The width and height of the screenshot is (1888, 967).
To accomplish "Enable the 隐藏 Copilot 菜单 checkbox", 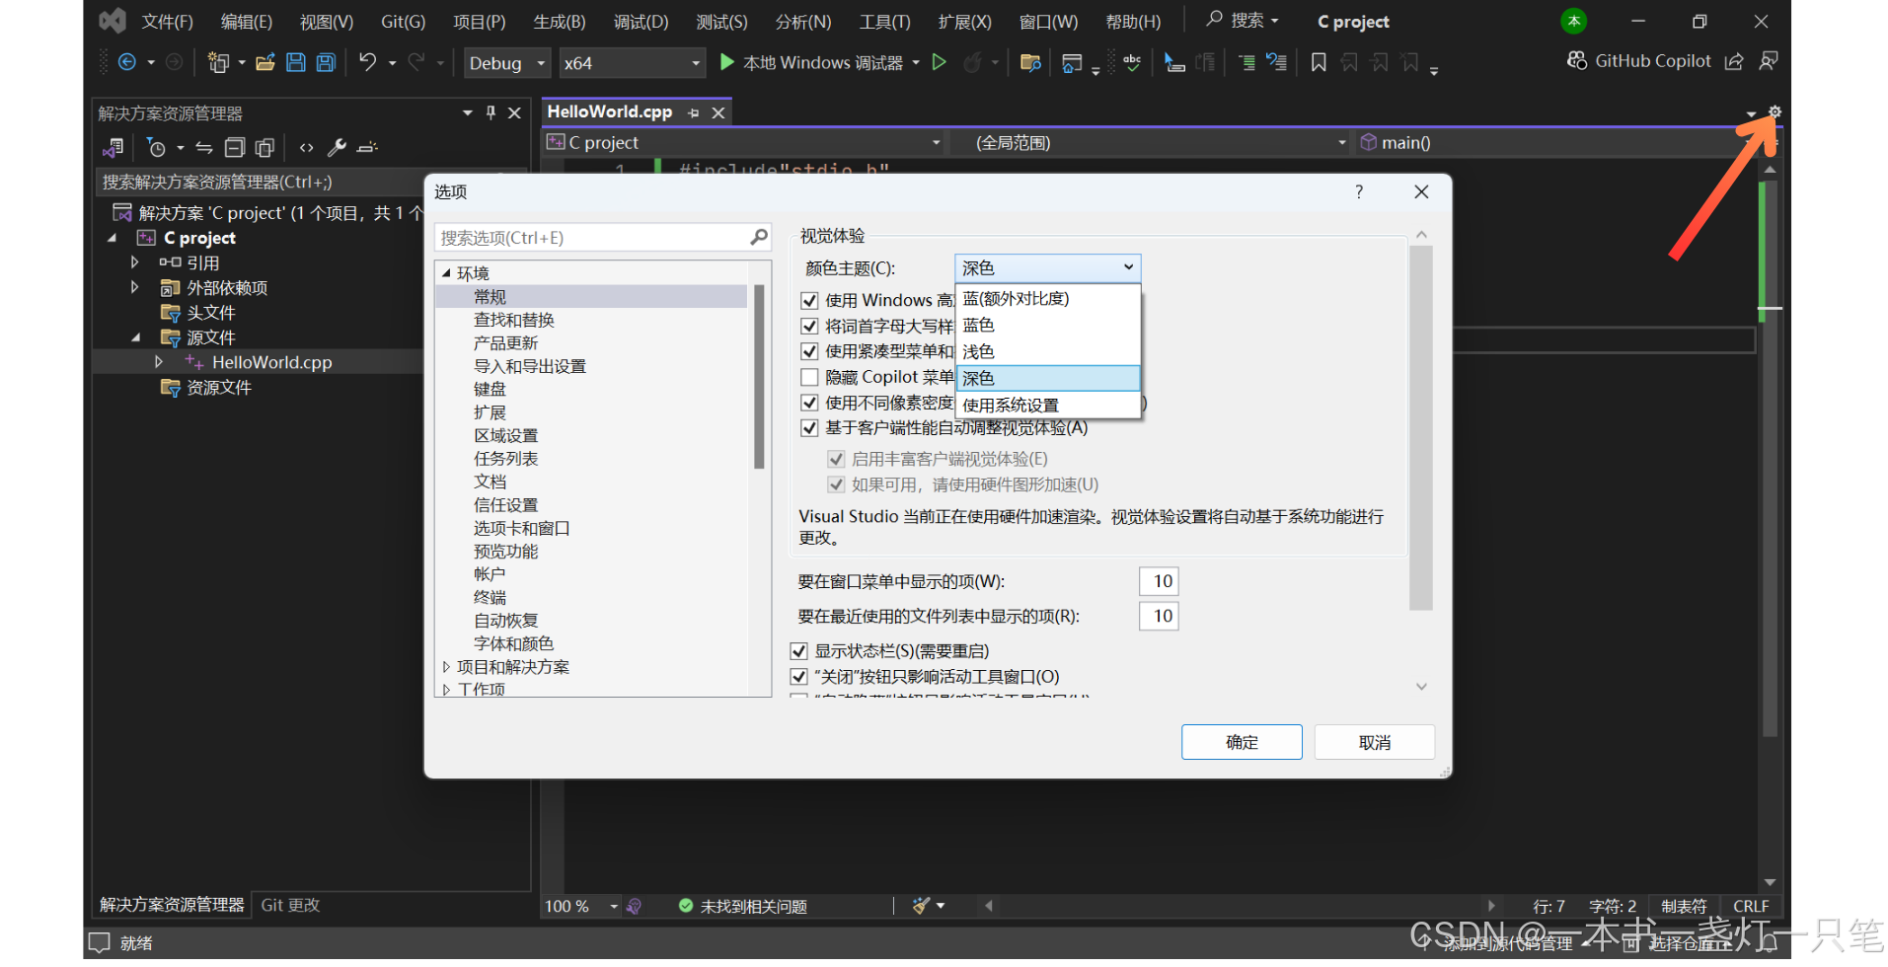I will [x=809, y=377].
